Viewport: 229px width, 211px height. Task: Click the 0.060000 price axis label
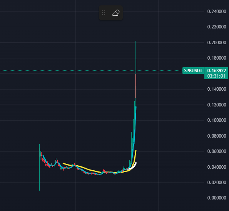coord(217,151)
